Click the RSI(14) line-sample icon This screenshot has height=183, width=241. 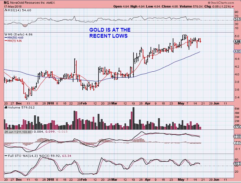[6, 10]
